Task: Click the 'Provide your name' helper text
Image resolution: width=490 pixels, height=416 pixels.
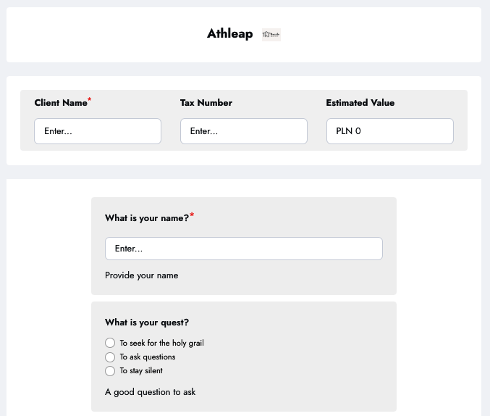Action: (x=141, y=275)
